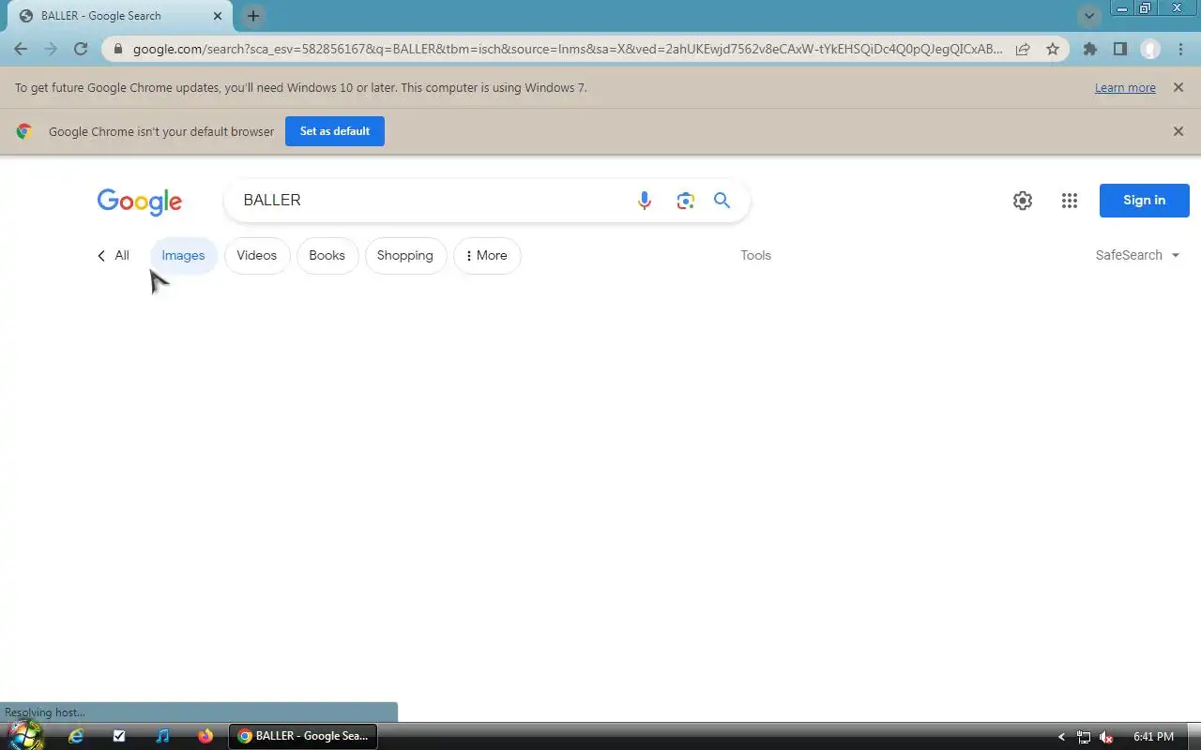The image size is (1201, 750).
Task: Switch to the Shopping tab
Action: coord(405,255)
